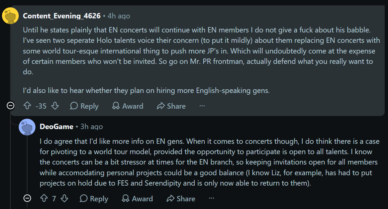Open more options on Content_Evening_4626's comment
The height and width of the screenshot is (209, 388).
pos(202,106)
